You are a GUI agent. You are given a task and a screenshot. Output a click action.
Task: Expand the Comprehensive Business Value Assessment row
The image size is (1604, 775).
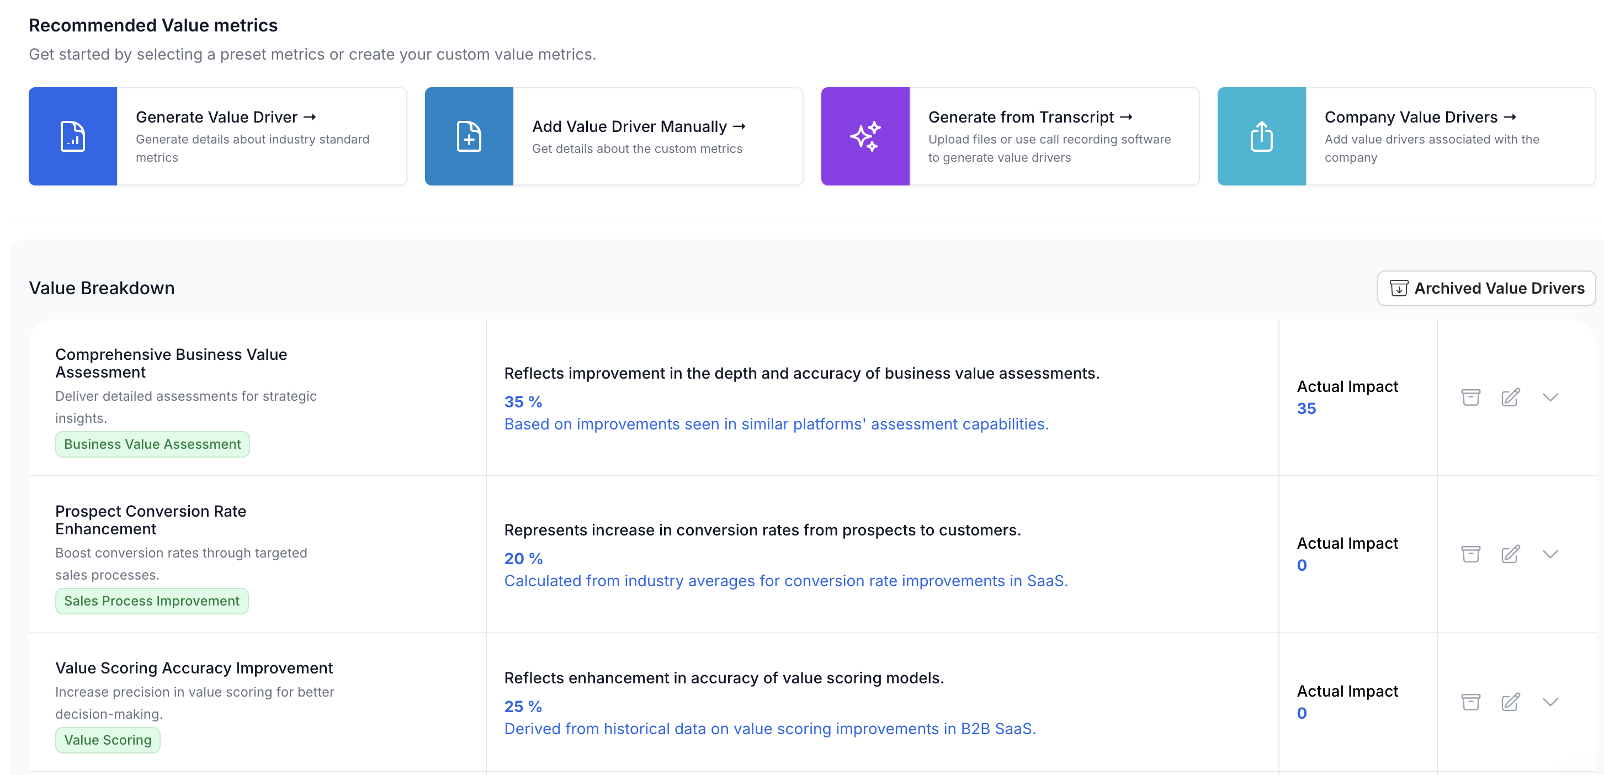(x=1550, y=397)
